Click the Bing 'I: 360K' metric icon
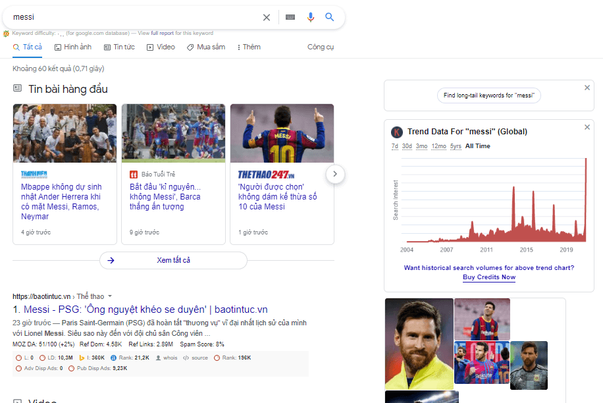The width and height of the screenshot is (603, 403). pos(82,358)
